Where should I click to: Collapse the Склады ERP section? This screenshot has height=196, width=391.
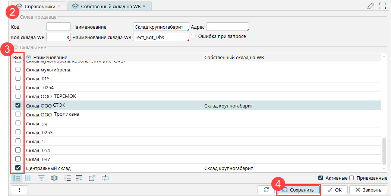[x=16, y=47]
